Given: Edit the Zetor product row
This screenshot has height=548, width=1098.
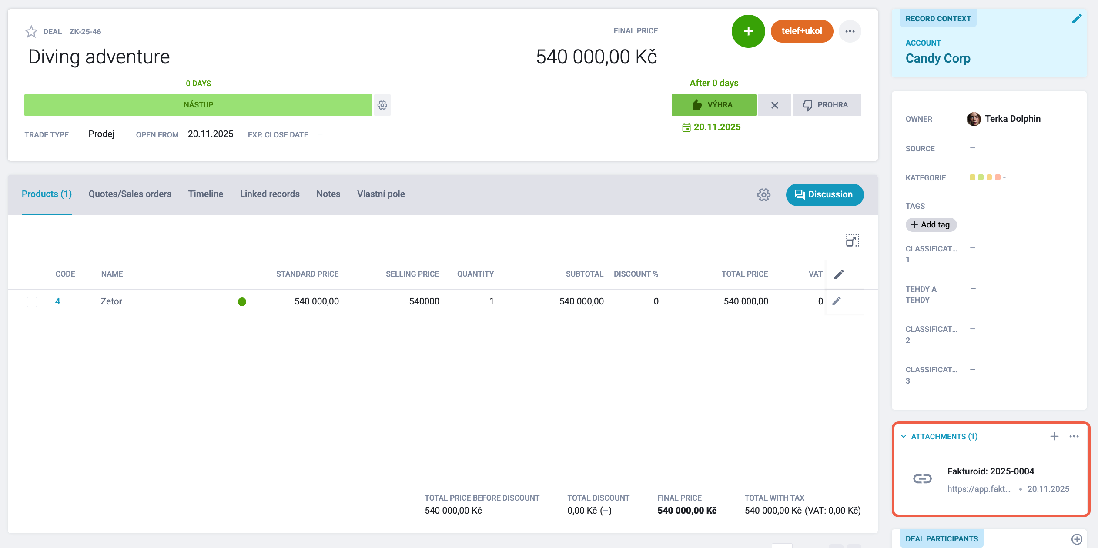Looking at the screenshot, I should 837,301.
